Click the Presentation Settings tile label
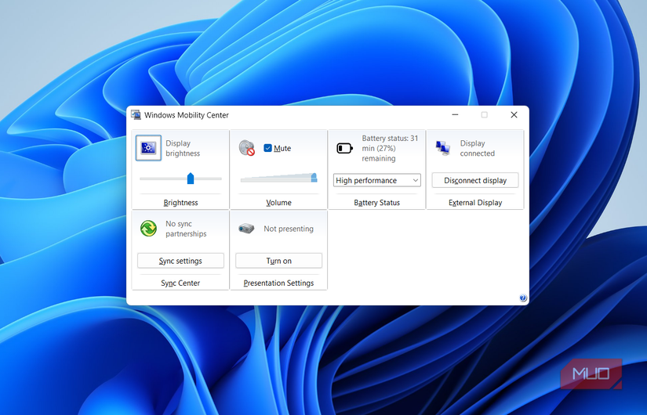 tap(278, 283)
